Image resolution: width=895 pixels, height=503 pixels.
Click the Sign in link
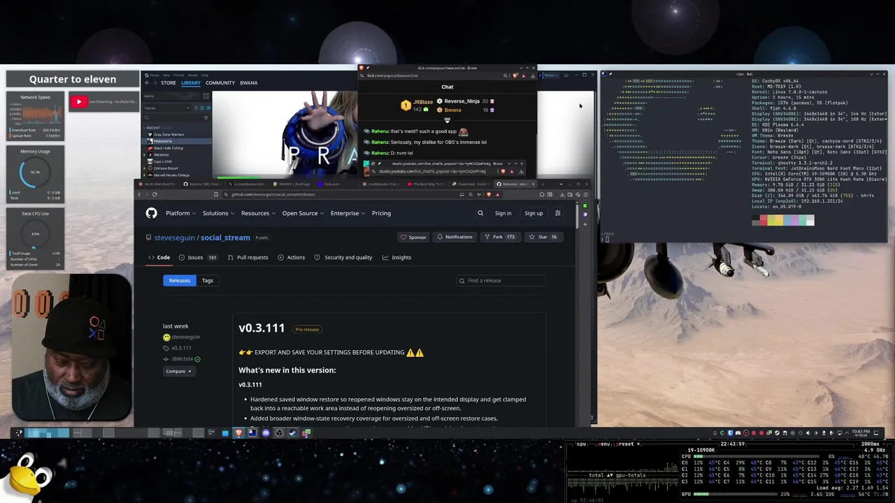[503, 213]
